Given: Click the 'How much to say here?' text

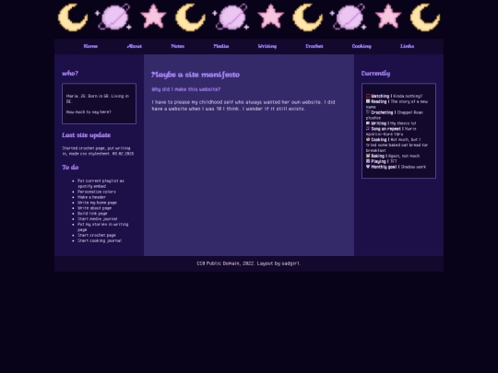Looking at the screenshot, I should [x=89, y=112].
